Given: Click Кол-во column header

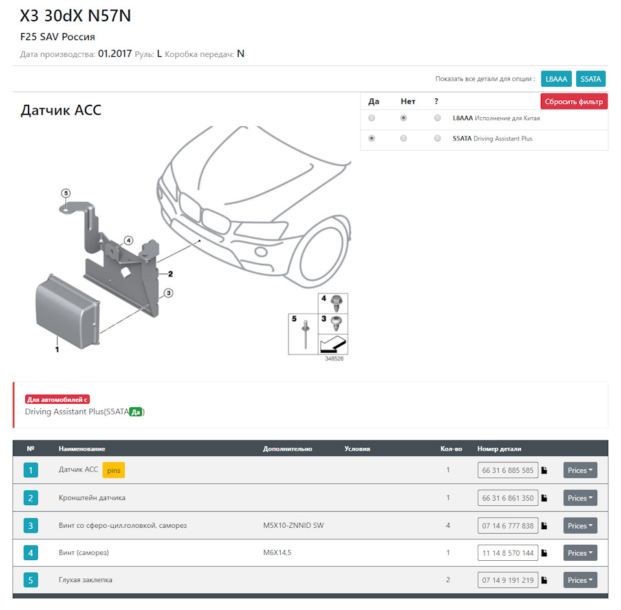Looking at the screenshot, I should click(x=451, y=449).
